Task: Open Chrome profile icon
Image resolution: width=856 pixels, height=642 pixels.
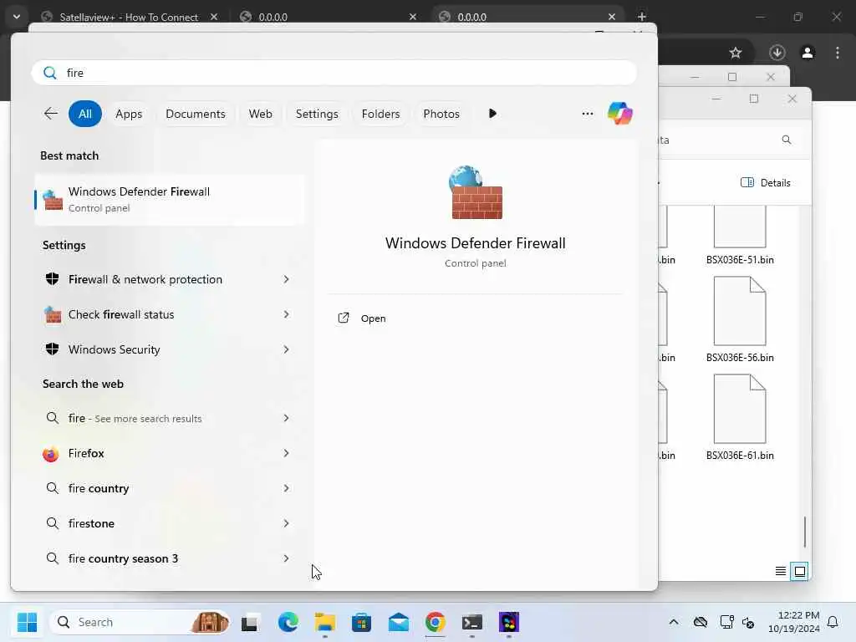Action: (808, 53)
